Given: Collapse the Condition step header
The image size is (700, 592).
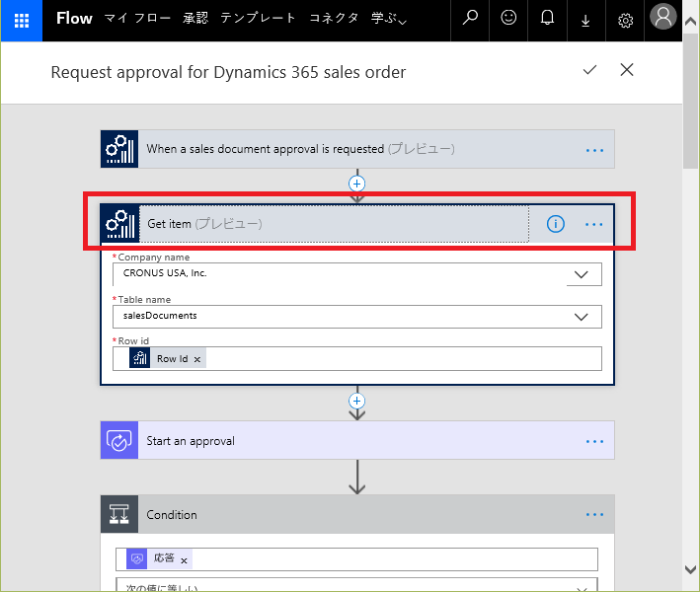Looking at the screenshot, I should point(357,514).
